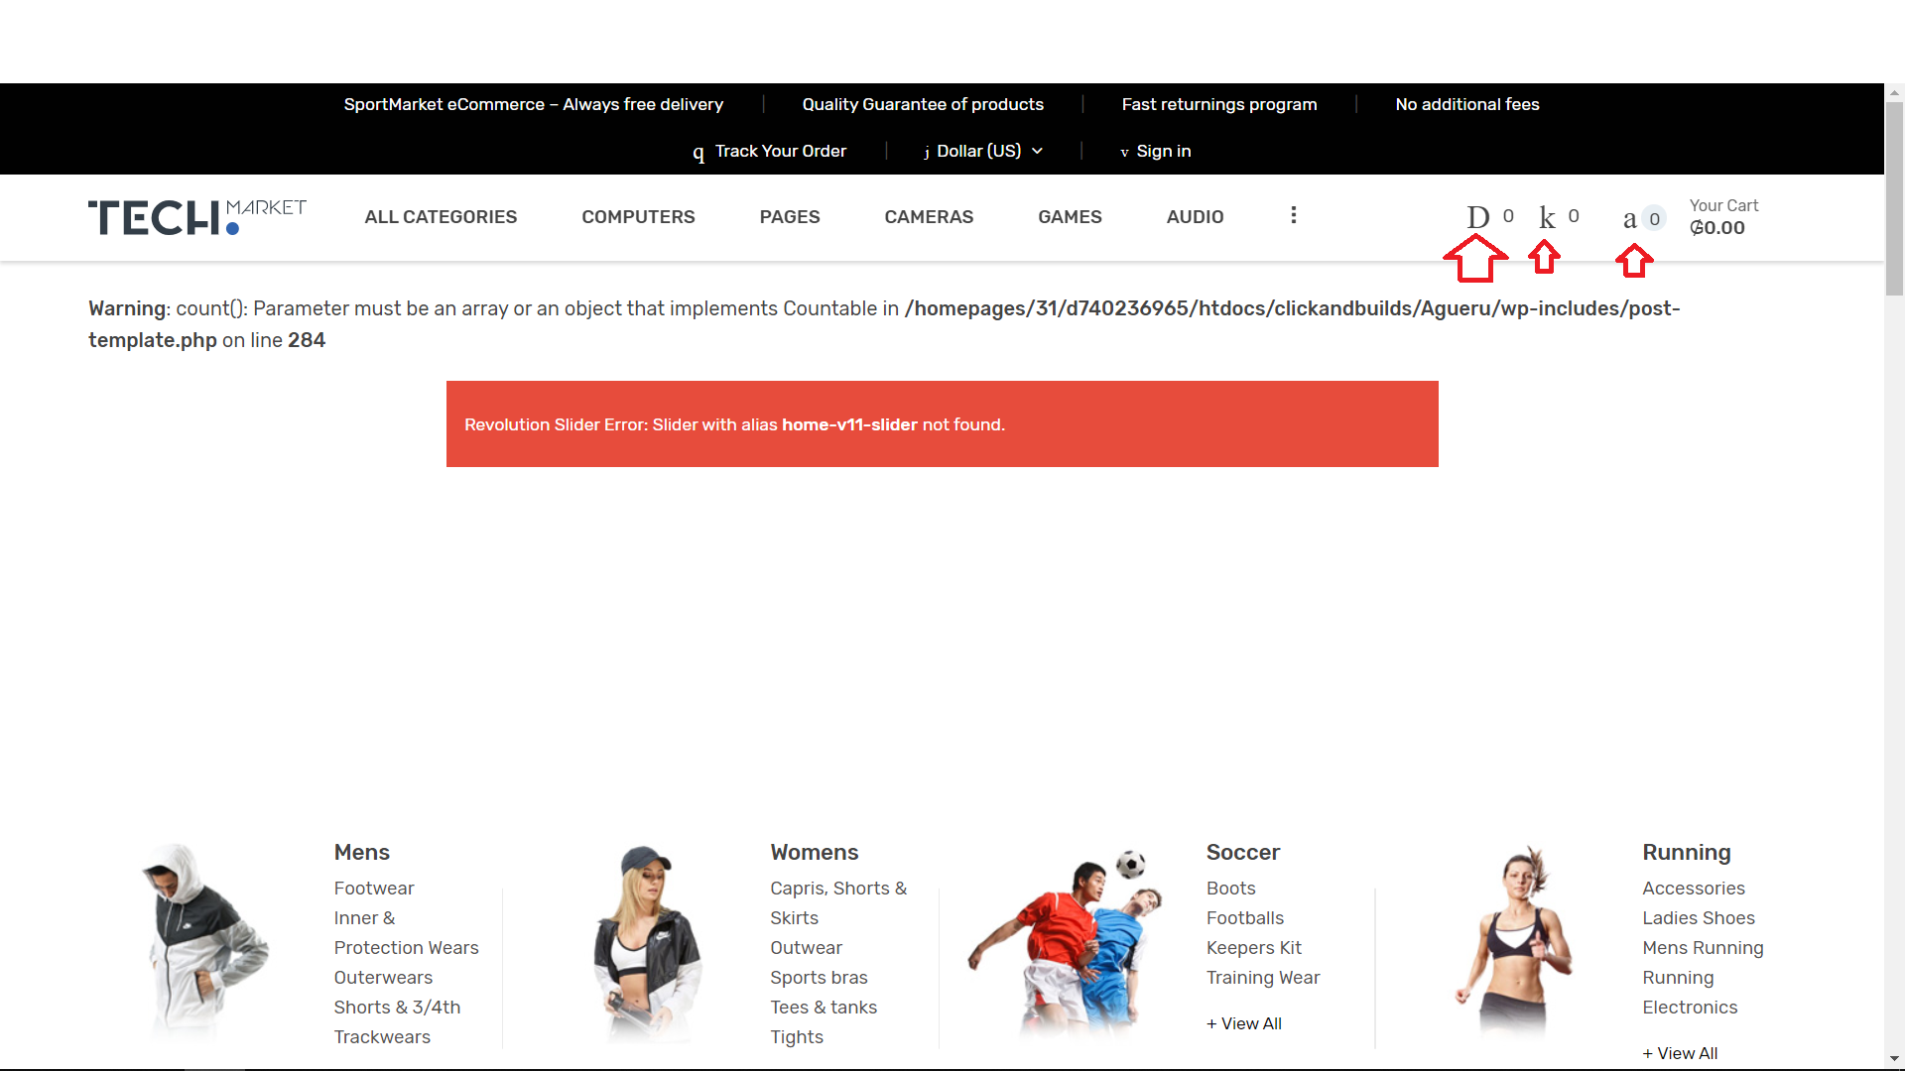1905x1071 pixels.
Task: Click the Keepers Kit link
Action: tap(1253, 948)
